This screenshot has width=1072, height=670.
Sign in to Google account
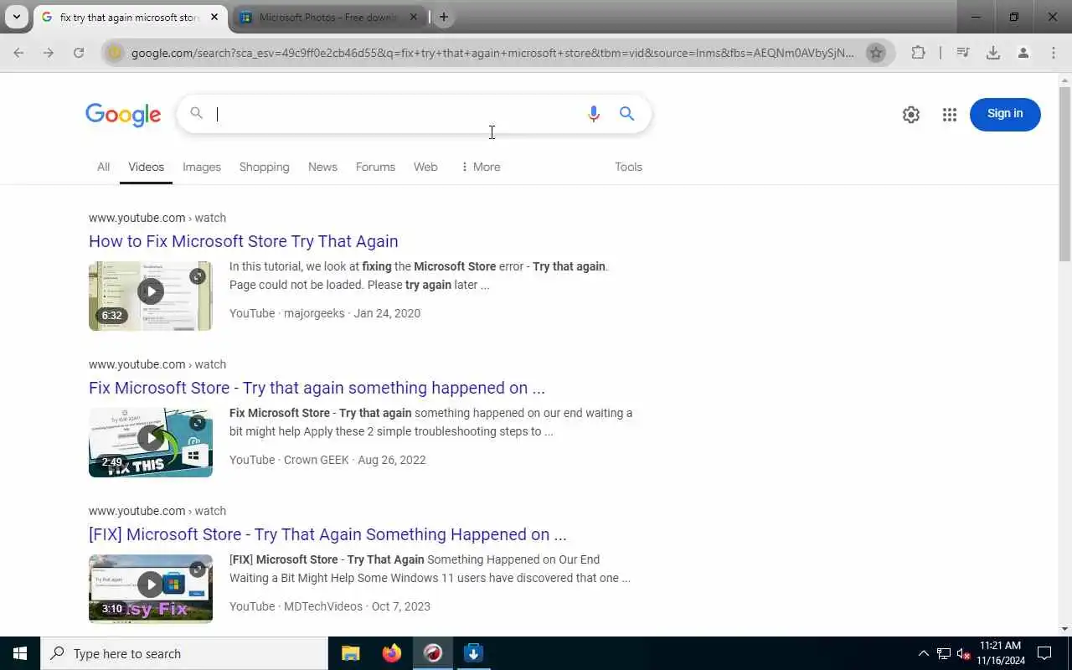(1005, 114)
